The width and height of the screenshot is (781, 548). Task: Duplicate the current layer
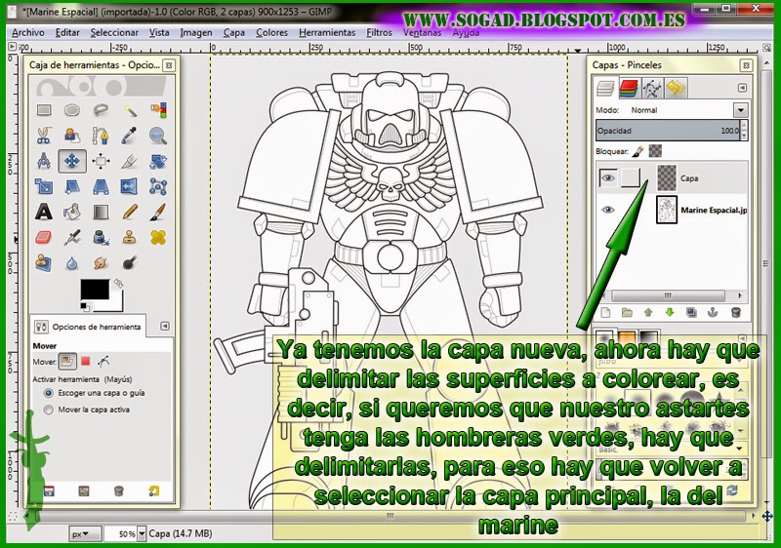pos(691,312)
